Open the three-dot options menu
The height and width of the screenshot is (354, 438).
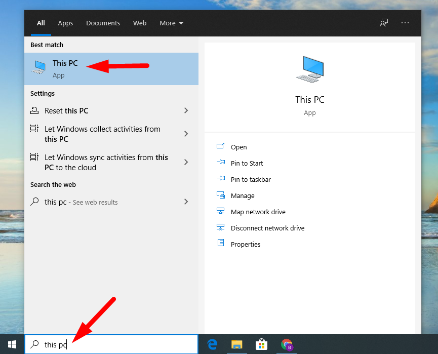tap(405, 23)
